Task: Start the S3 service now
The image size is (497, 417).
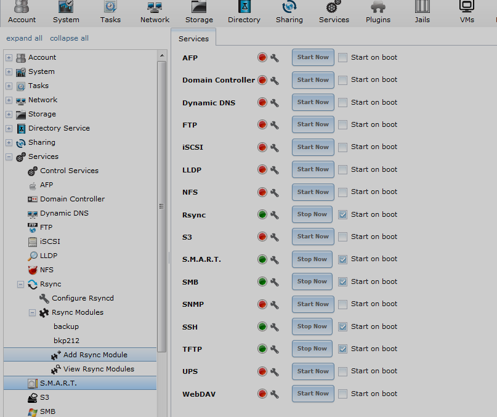Action: (x=313, y=237)
